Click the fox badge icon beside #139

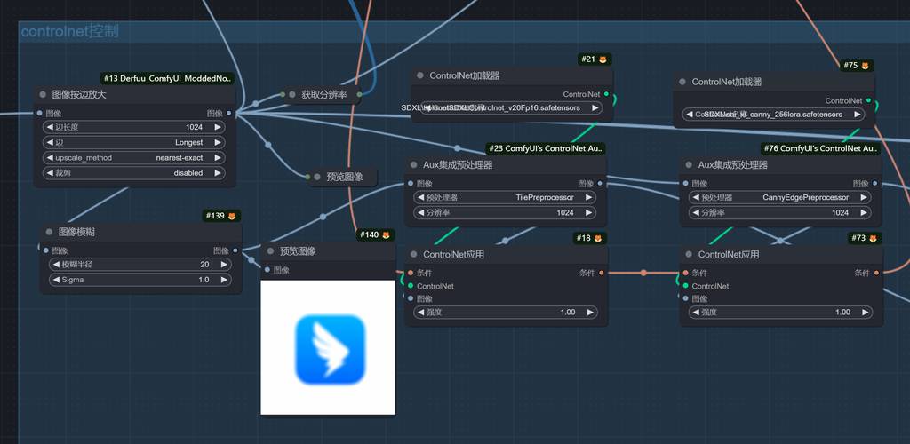tap(231, 216)
